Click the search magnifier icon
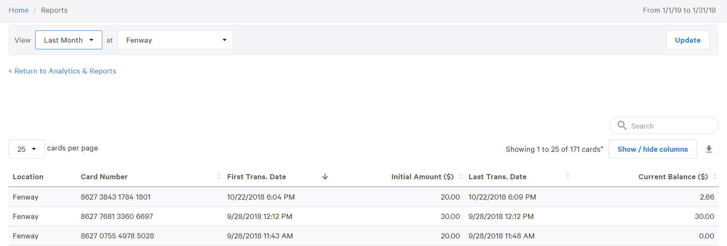 tap(622, 126)
